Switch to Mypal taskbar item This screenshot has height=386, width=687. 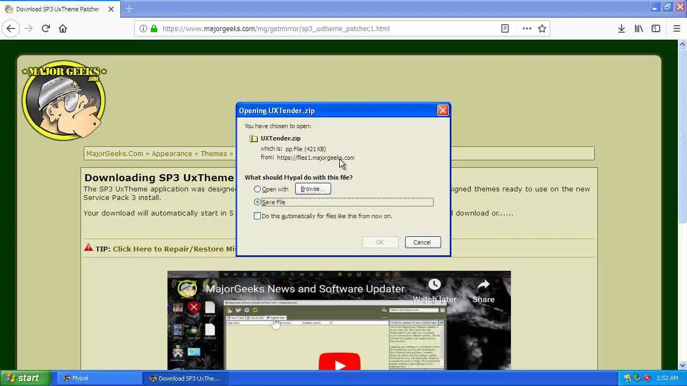point(99,378)
